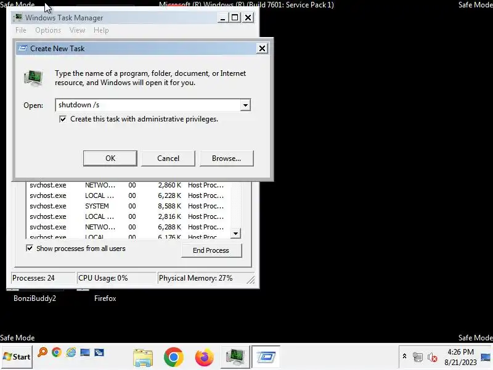Click the Start button
Screen dimensions: 493x370
tap(17, 356)
